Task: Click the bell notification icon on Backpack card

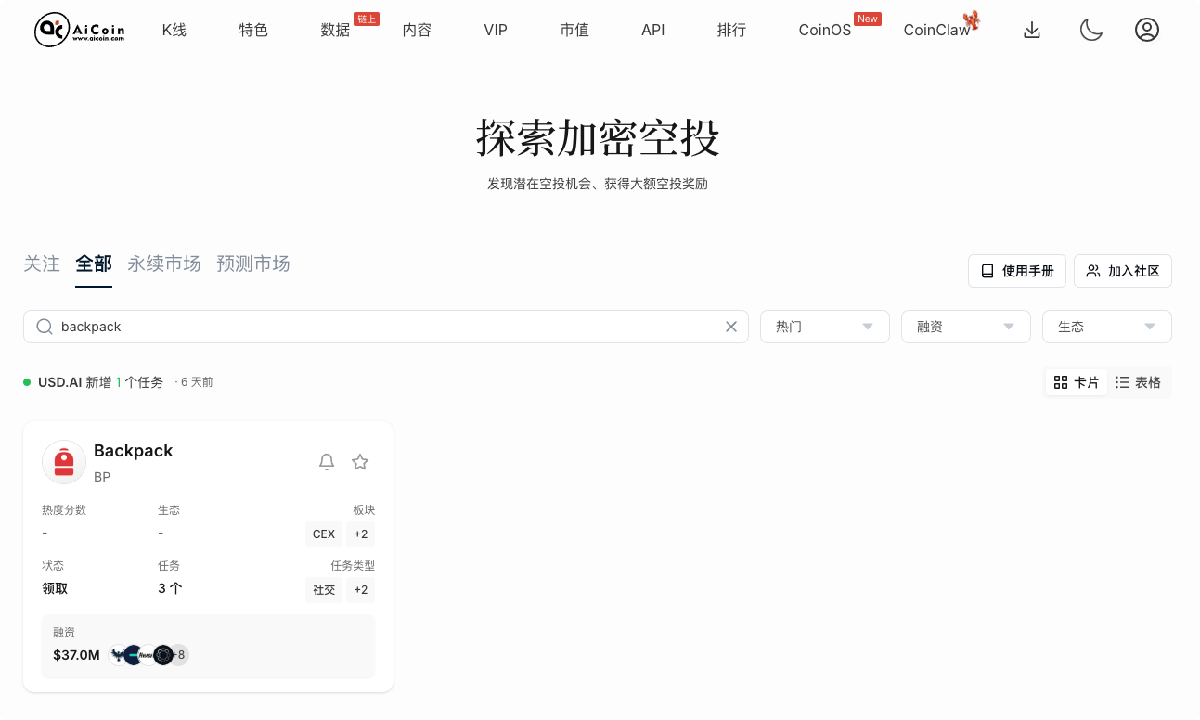Action: (x=327, y=461)
